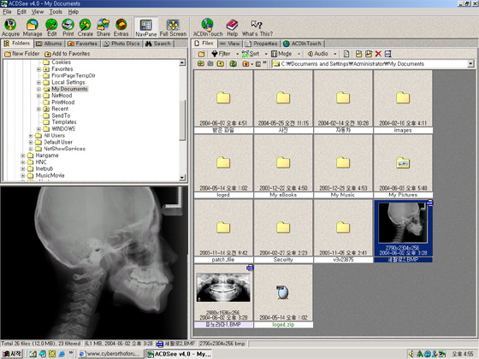The width and height of the screenshot is (479, 359).
Task: Click the Audio speaker button
Action: point(317,54)
